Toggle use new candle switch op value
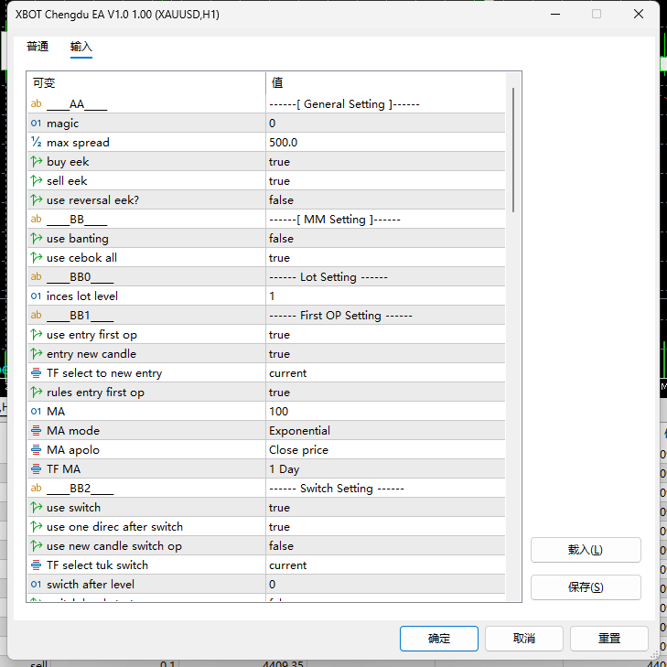Viewport: 667px width, 667px height. click(385, 545)
